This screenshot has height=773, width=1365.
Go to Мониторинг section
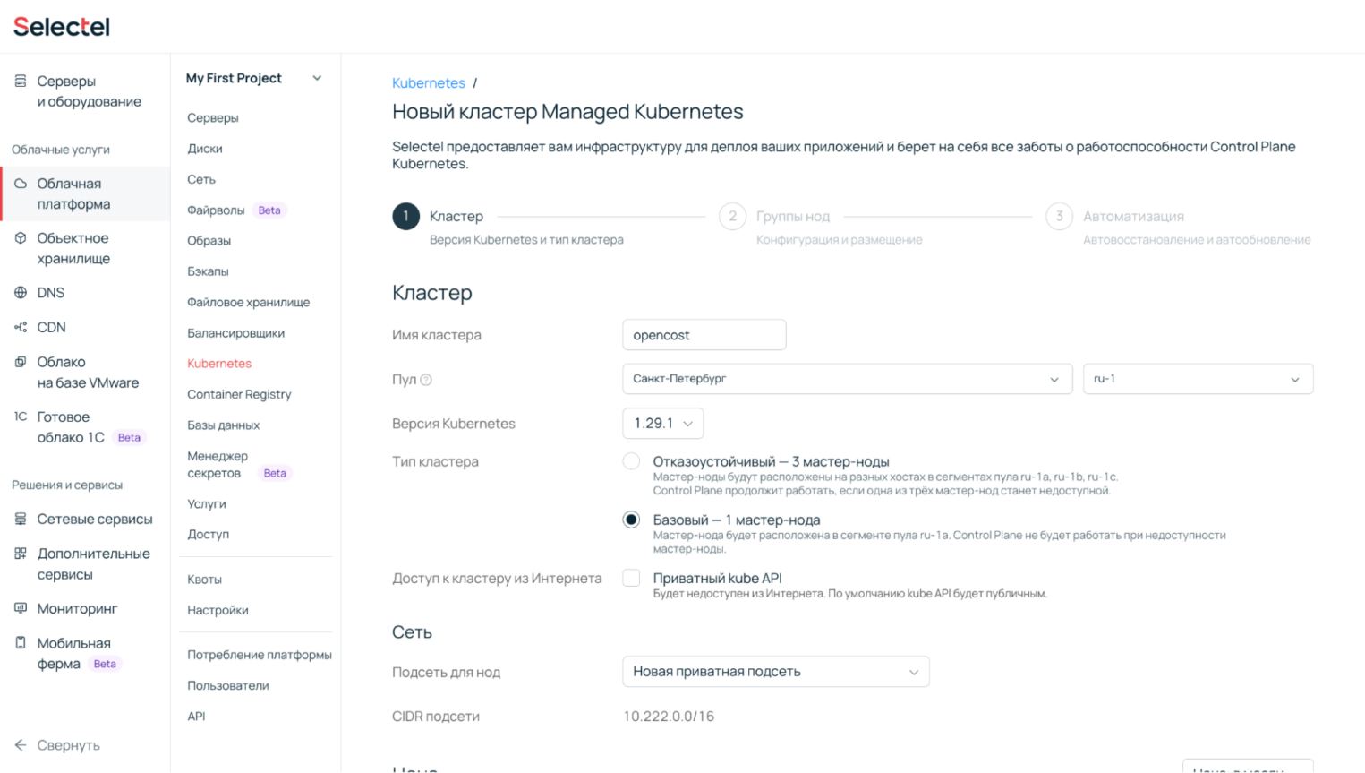78,608
